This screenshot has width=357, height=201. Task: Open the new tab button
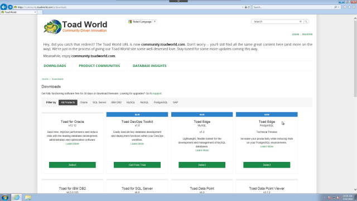(40, 12)
